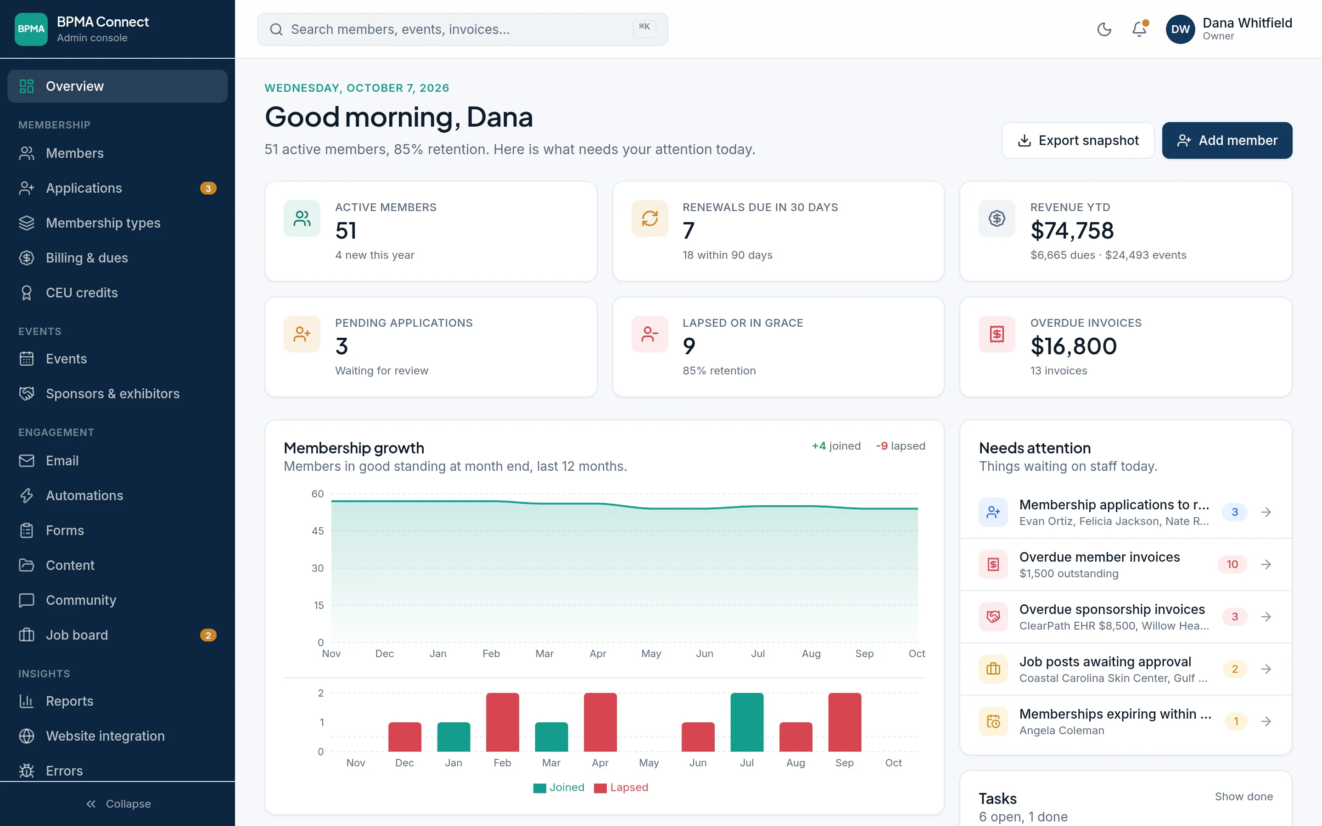
Task: Click the Renewals Due in 30 Days card
Action: 778,231
